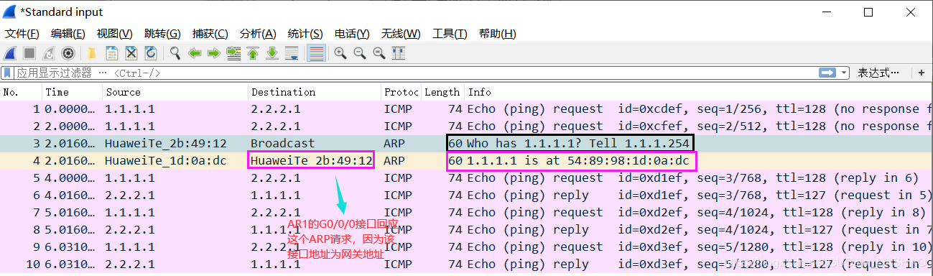Sort by the Info column header
Screen dimensions: 933x276
click(698, 92)
